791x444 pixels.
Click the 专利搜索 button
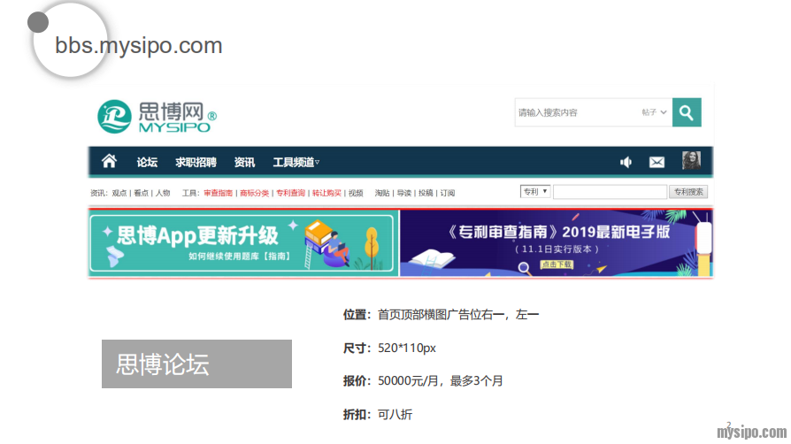click(x=688, y=192)
